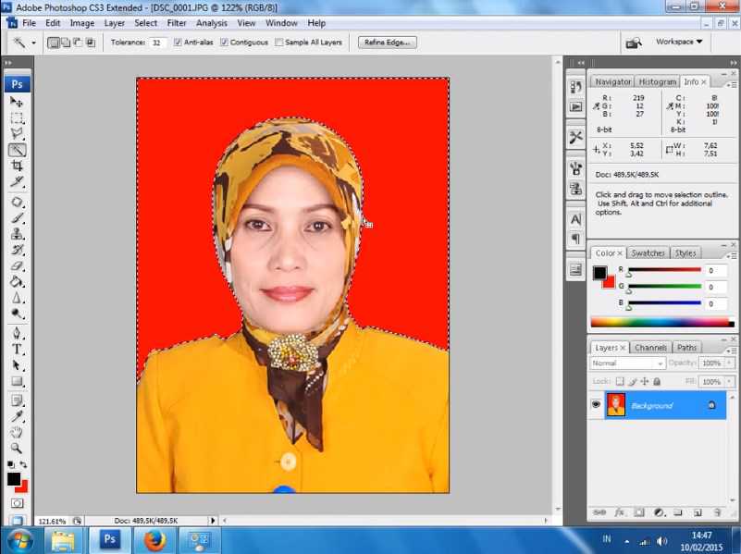Open Windows Start menu
This screenshot has width=741, height=554.
click(x=19, y=540)
